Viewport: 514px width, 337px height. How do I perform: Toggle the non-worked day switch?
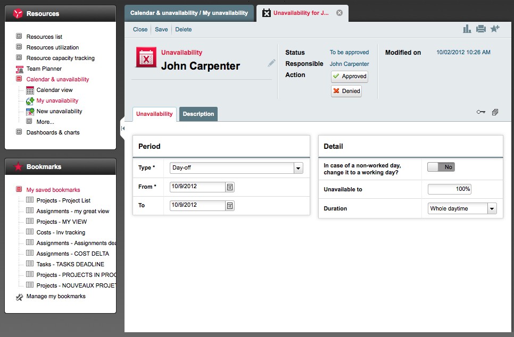441,167
